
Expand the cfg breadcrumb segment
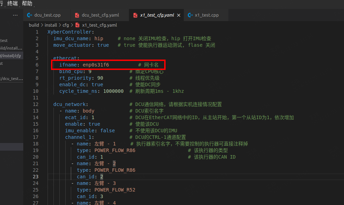tap(66, 25)
